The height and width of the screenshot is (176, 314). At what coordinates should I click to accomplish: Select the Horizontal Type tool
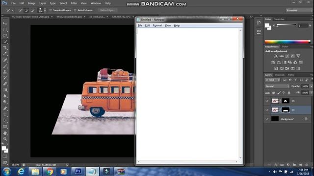point(5,114)
